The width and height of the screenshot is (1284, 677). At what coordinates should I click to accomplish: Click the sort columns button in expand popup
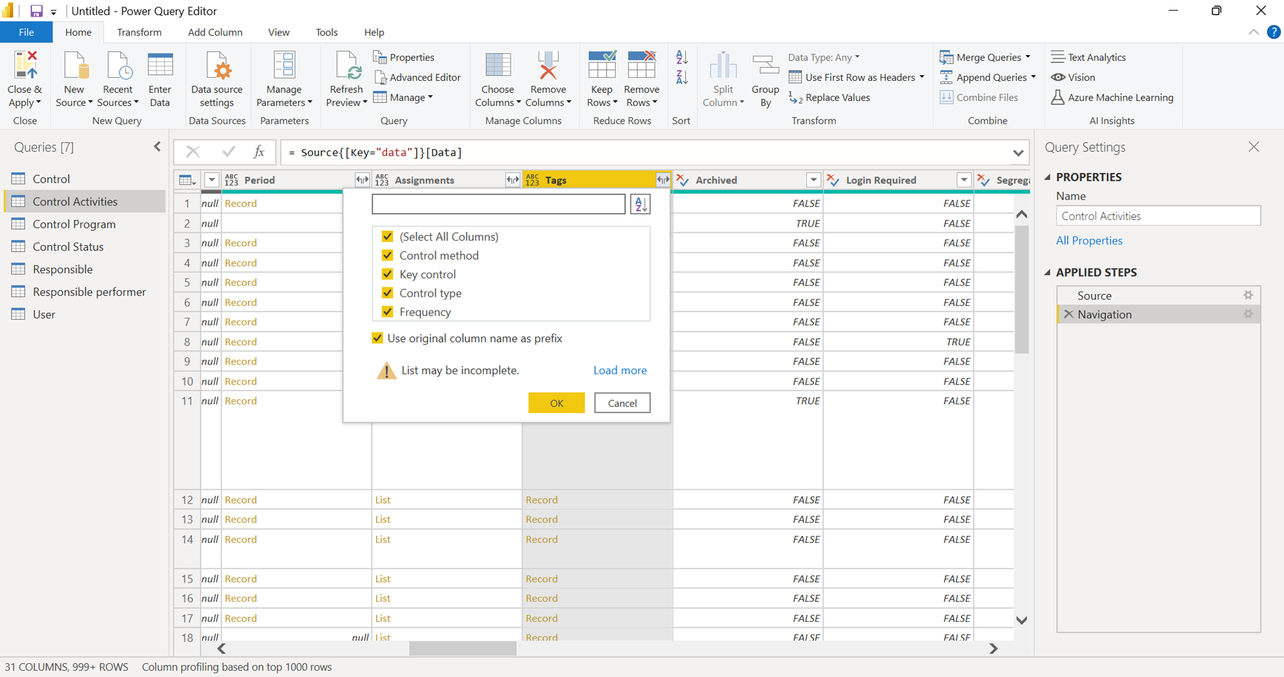[x=640, y=204]
